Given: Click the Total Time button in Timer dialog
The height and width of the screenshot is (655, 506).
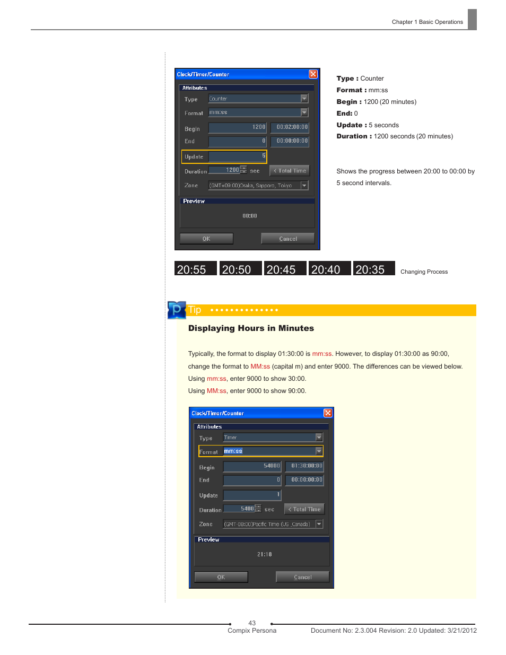Looking at the screenshot, I should point(304,509).
